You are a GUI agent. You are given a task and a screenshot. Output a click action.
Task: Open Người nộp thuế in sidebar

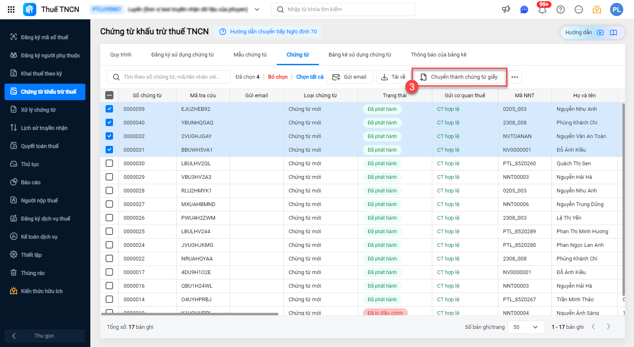pyautogui.click(x=45, y=200)
